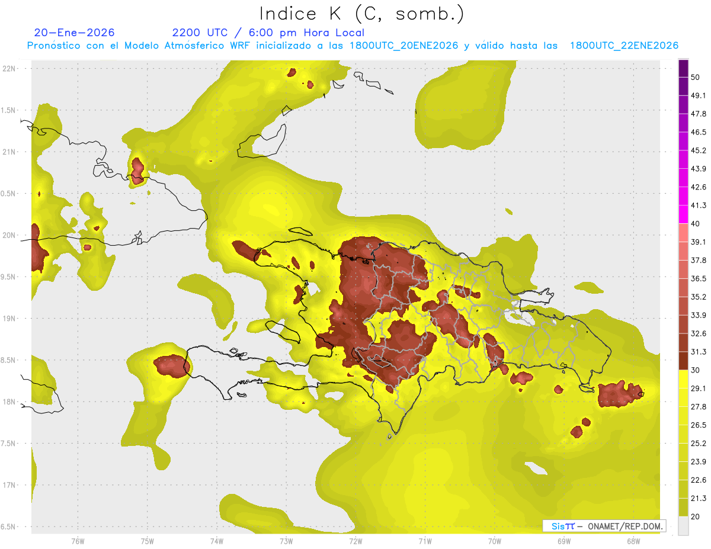Viewport: 711px width, 549px height.
Task: Select longitude label "74W"
Action: coord(217,541)
